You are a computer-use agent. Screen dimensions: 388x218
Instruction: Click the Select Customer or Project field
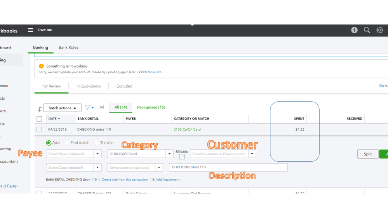[219, 154]
